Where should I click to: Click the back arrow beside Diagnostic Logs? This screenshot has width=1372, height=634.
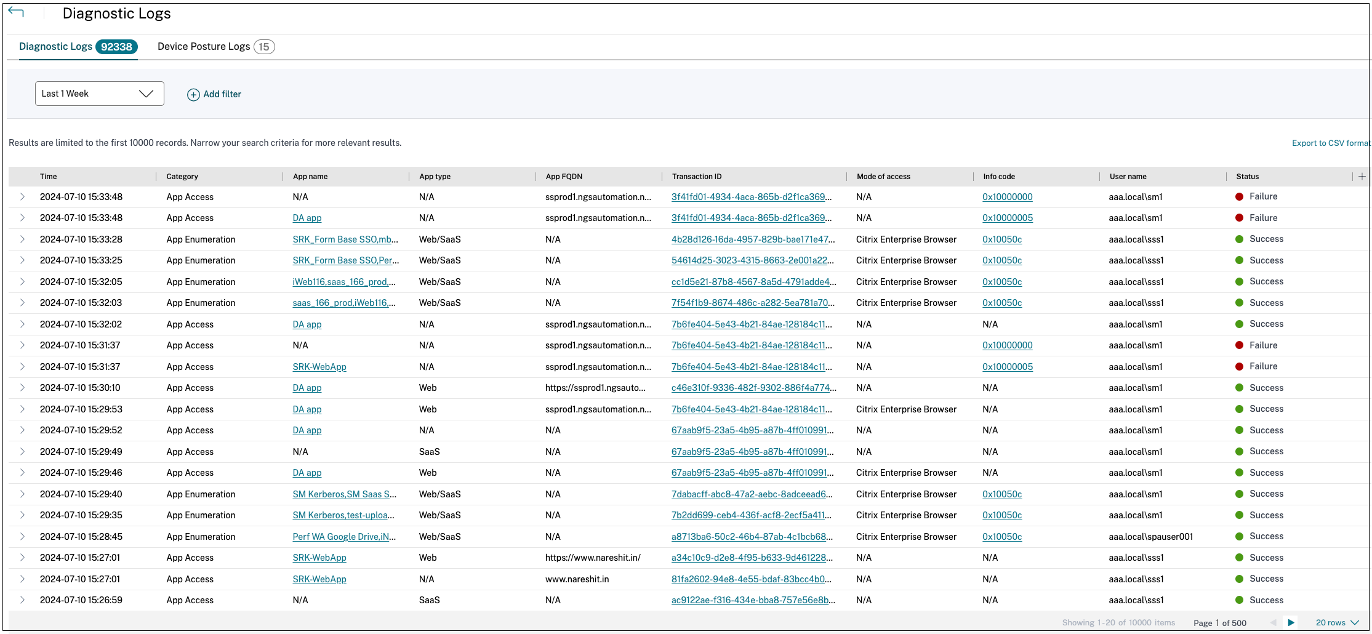[x=16, y=12]
